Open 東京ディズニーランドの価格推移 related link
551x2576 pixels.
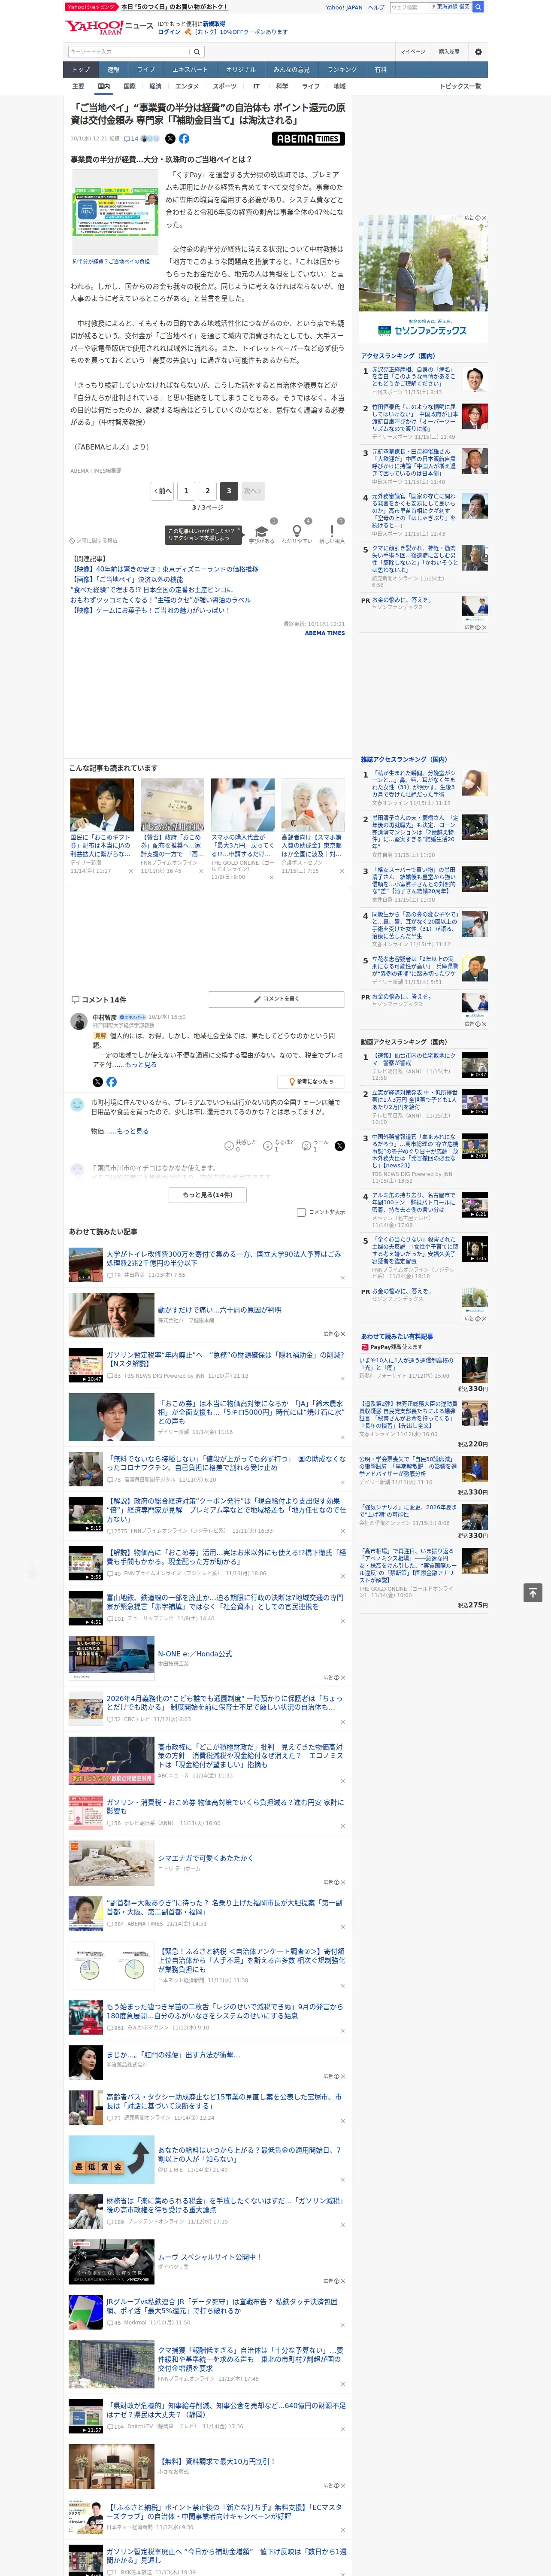coord(164,569)
